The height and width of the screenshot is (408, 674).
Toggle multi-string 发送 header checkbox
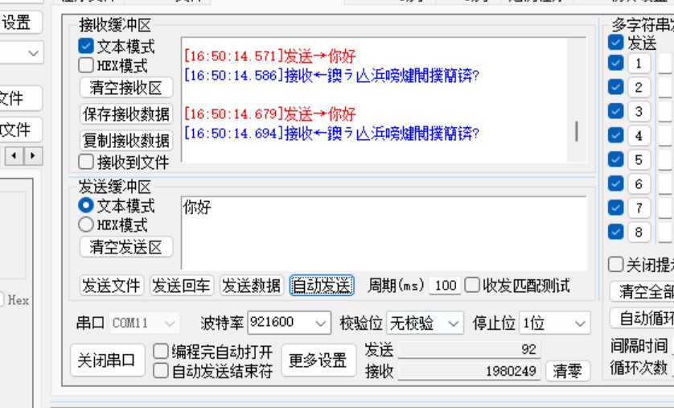[x=615, y=42]
